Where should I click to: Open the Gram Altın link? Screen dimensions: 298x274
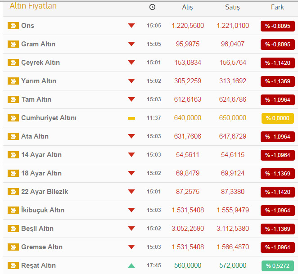click(38, 44)
